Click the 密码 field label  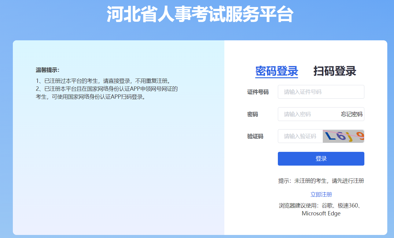pos(252,114)
